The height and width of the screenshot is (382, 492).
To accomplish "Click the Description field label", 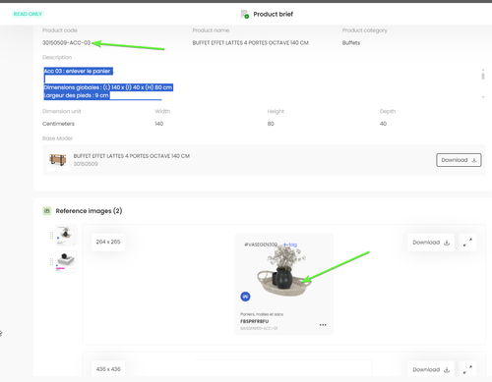I will click(x=57, y=57).
